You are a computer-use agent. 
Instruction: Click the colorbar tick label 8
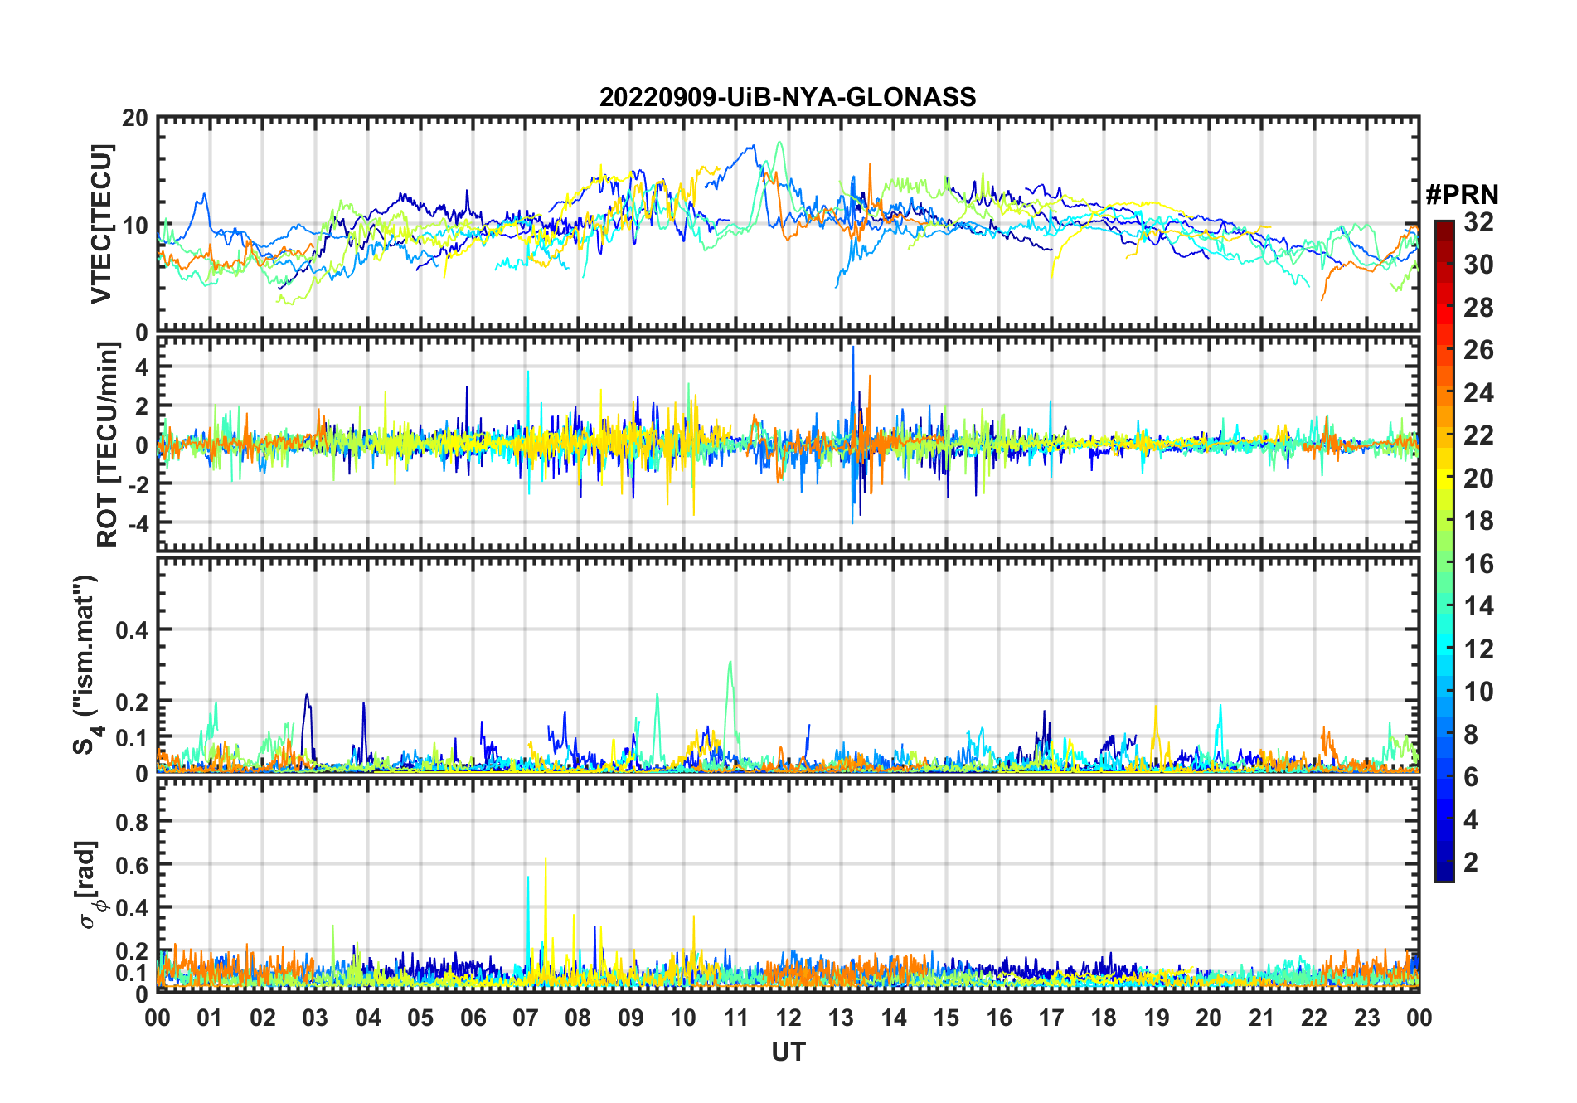coord(1471,735)
